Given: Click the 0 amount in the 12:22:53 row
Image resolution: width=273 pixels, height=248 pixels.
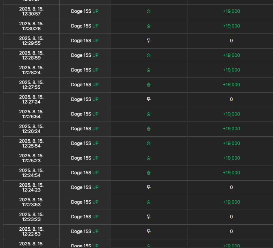Looking at the screenshot, I should (x=231, y=231).
